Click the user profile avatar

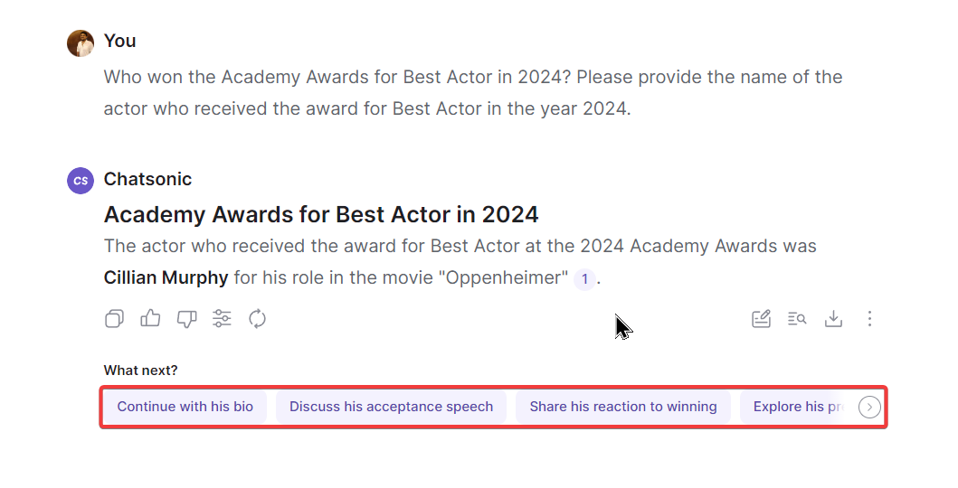(81, 42)
